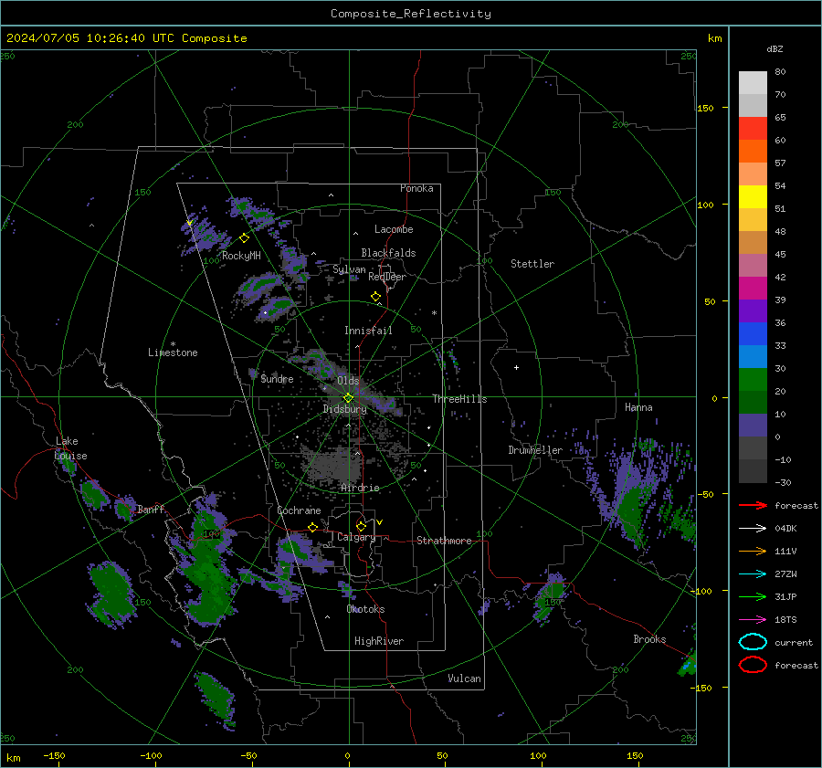Select the yellow 54 dBZ color swatch
Screen dimensions: 822x768
point(753,197)
